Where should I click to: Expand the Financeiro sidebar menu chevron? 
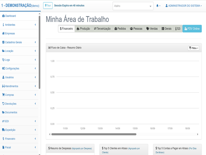[x=35, y=139]
